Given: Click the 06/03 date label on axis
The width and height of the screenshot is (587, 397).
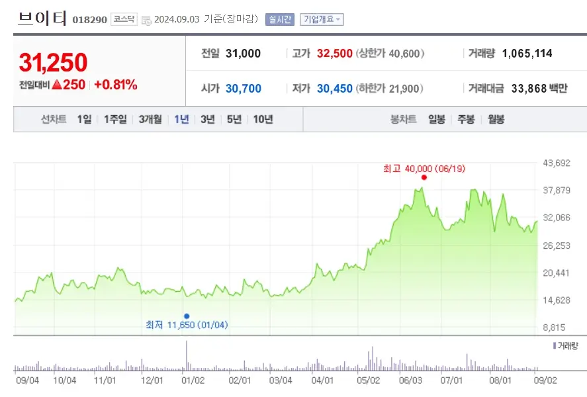Looking at the screenshot, I should coord(410,380).
